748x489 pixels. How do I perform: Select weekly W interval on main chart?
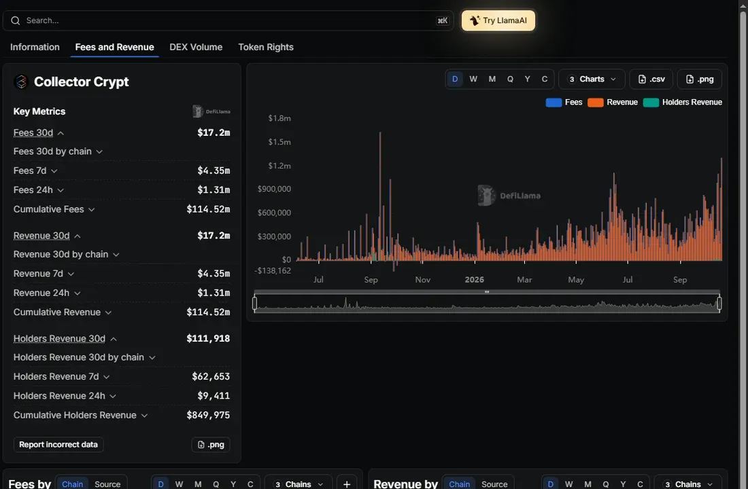pos(473,79)
